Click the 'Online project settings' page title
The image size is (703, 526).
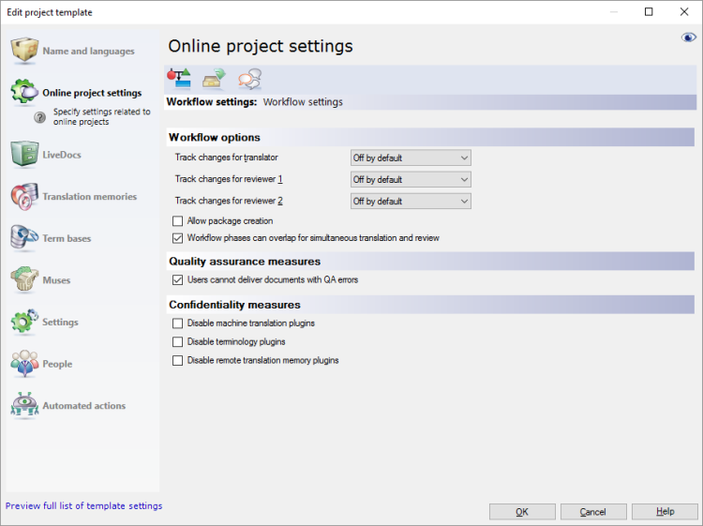tap(261, 46)
